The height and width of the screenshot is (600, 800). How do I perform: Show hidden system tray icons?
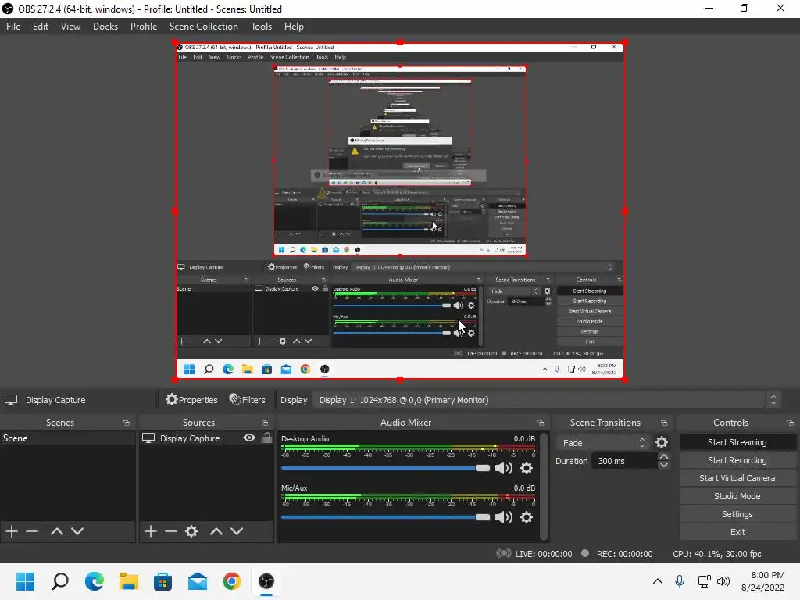click(658, 581)
